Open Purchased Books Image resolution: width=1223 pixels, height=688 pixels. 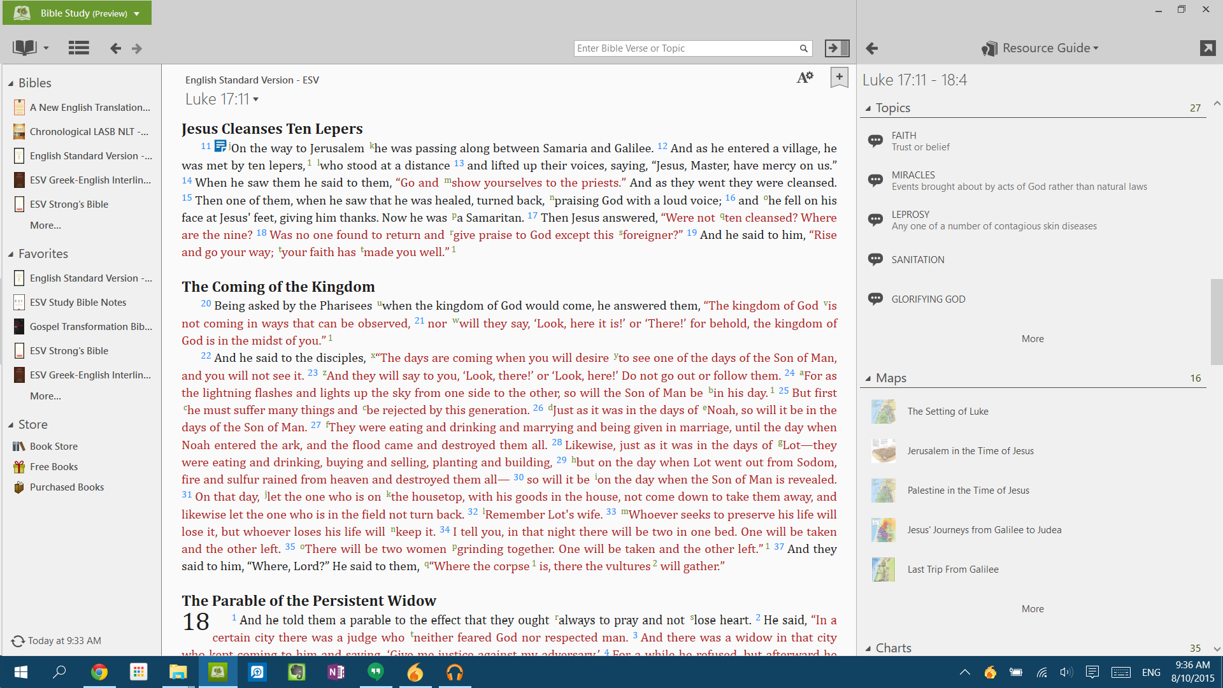pyautogui.click(x=66, y=487)
